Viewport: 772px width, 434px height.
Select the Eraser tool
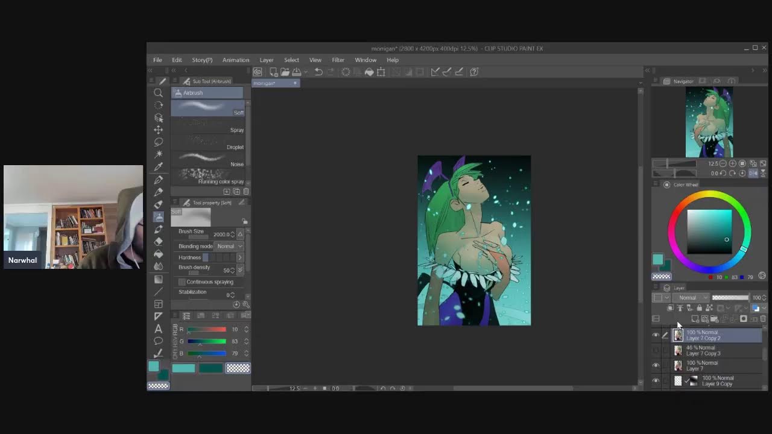tap(158, 242)
